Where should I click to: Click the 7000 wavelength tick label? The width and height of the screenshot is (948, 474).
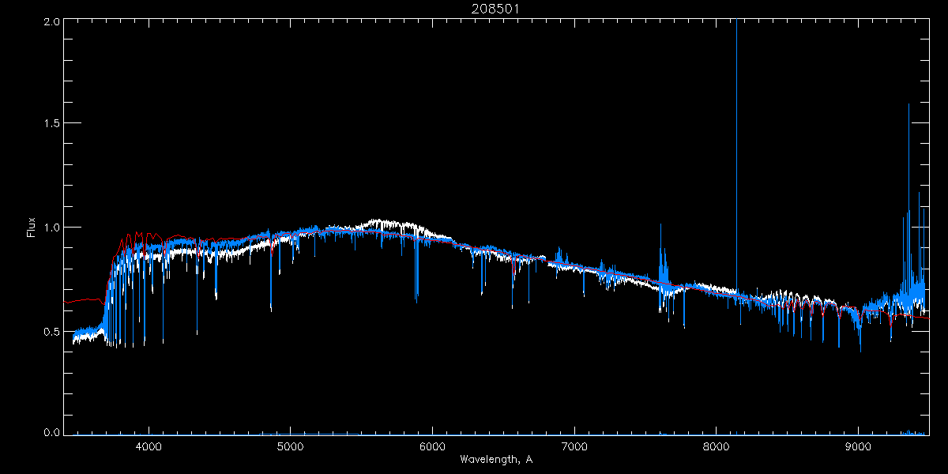[574, 446]
